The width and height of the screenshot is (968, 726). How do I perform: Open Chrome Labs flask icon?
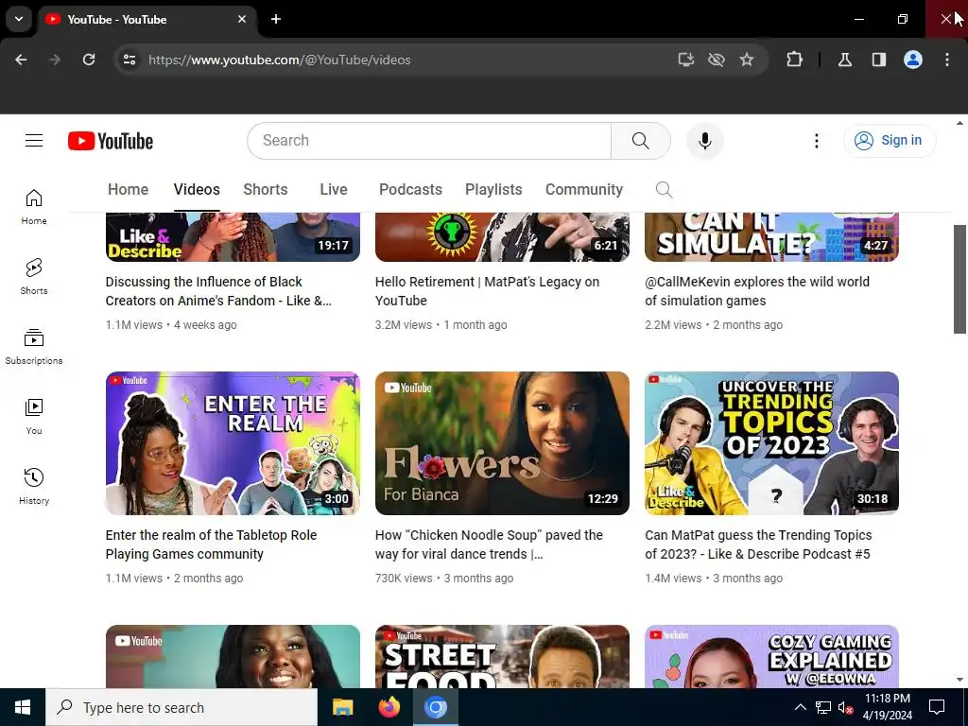(x=844, y=60)
